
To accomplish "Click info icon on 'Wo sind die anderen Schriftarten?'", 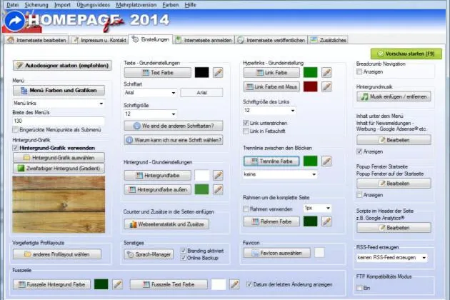I will (x=137, y=126).
